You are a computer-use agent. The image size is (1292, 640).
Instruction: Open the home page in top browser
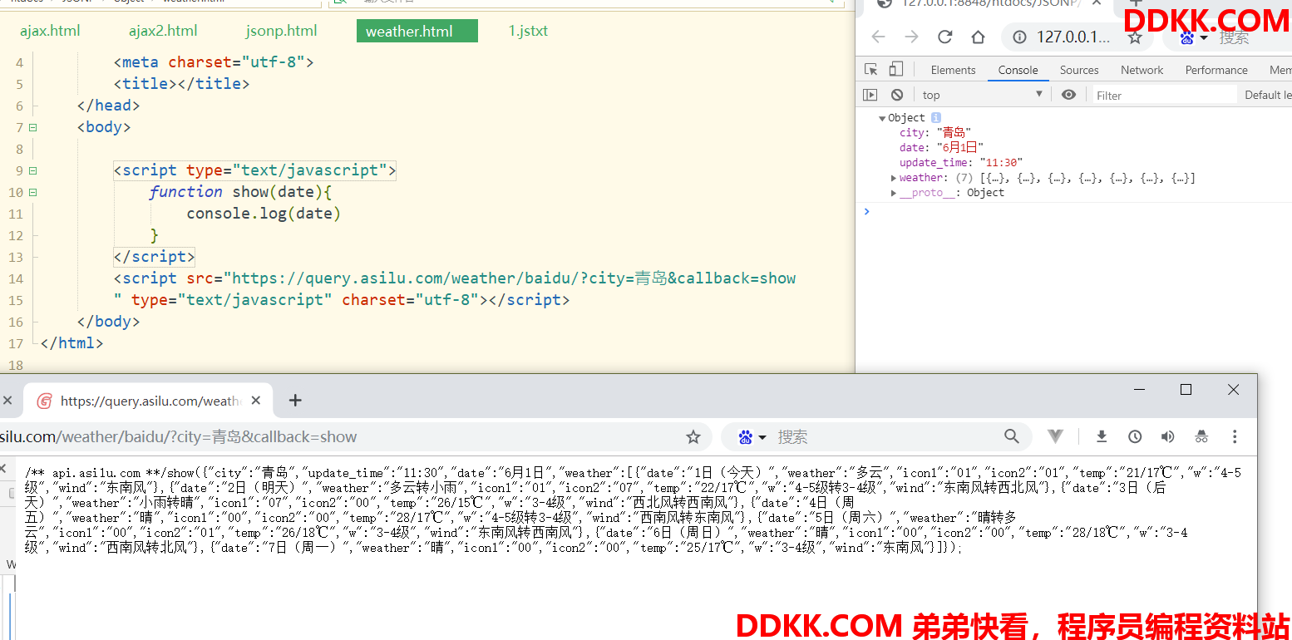(x=978, y=37)
